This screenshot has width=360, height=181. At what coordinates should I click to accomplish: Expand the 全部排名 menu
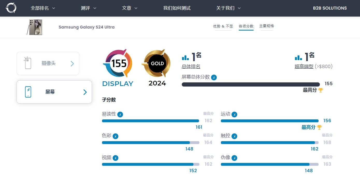tap(43, 8)
